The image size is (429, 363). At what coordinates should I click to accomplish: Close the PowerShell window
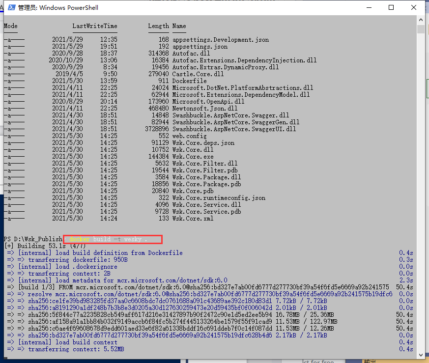[414, 7]
